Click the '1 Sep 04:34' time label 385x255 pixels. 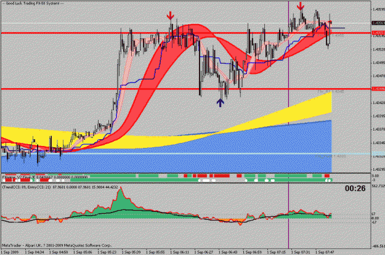[x=34, y=252]
